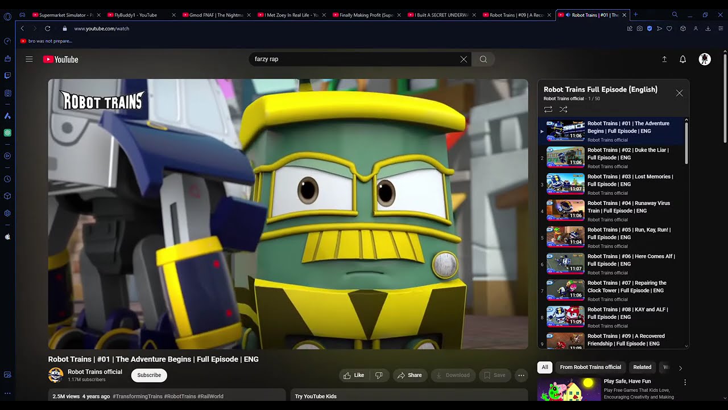Open the sidebar extensions cube icon
Screen dimensions: 728x410
(7, 196)
